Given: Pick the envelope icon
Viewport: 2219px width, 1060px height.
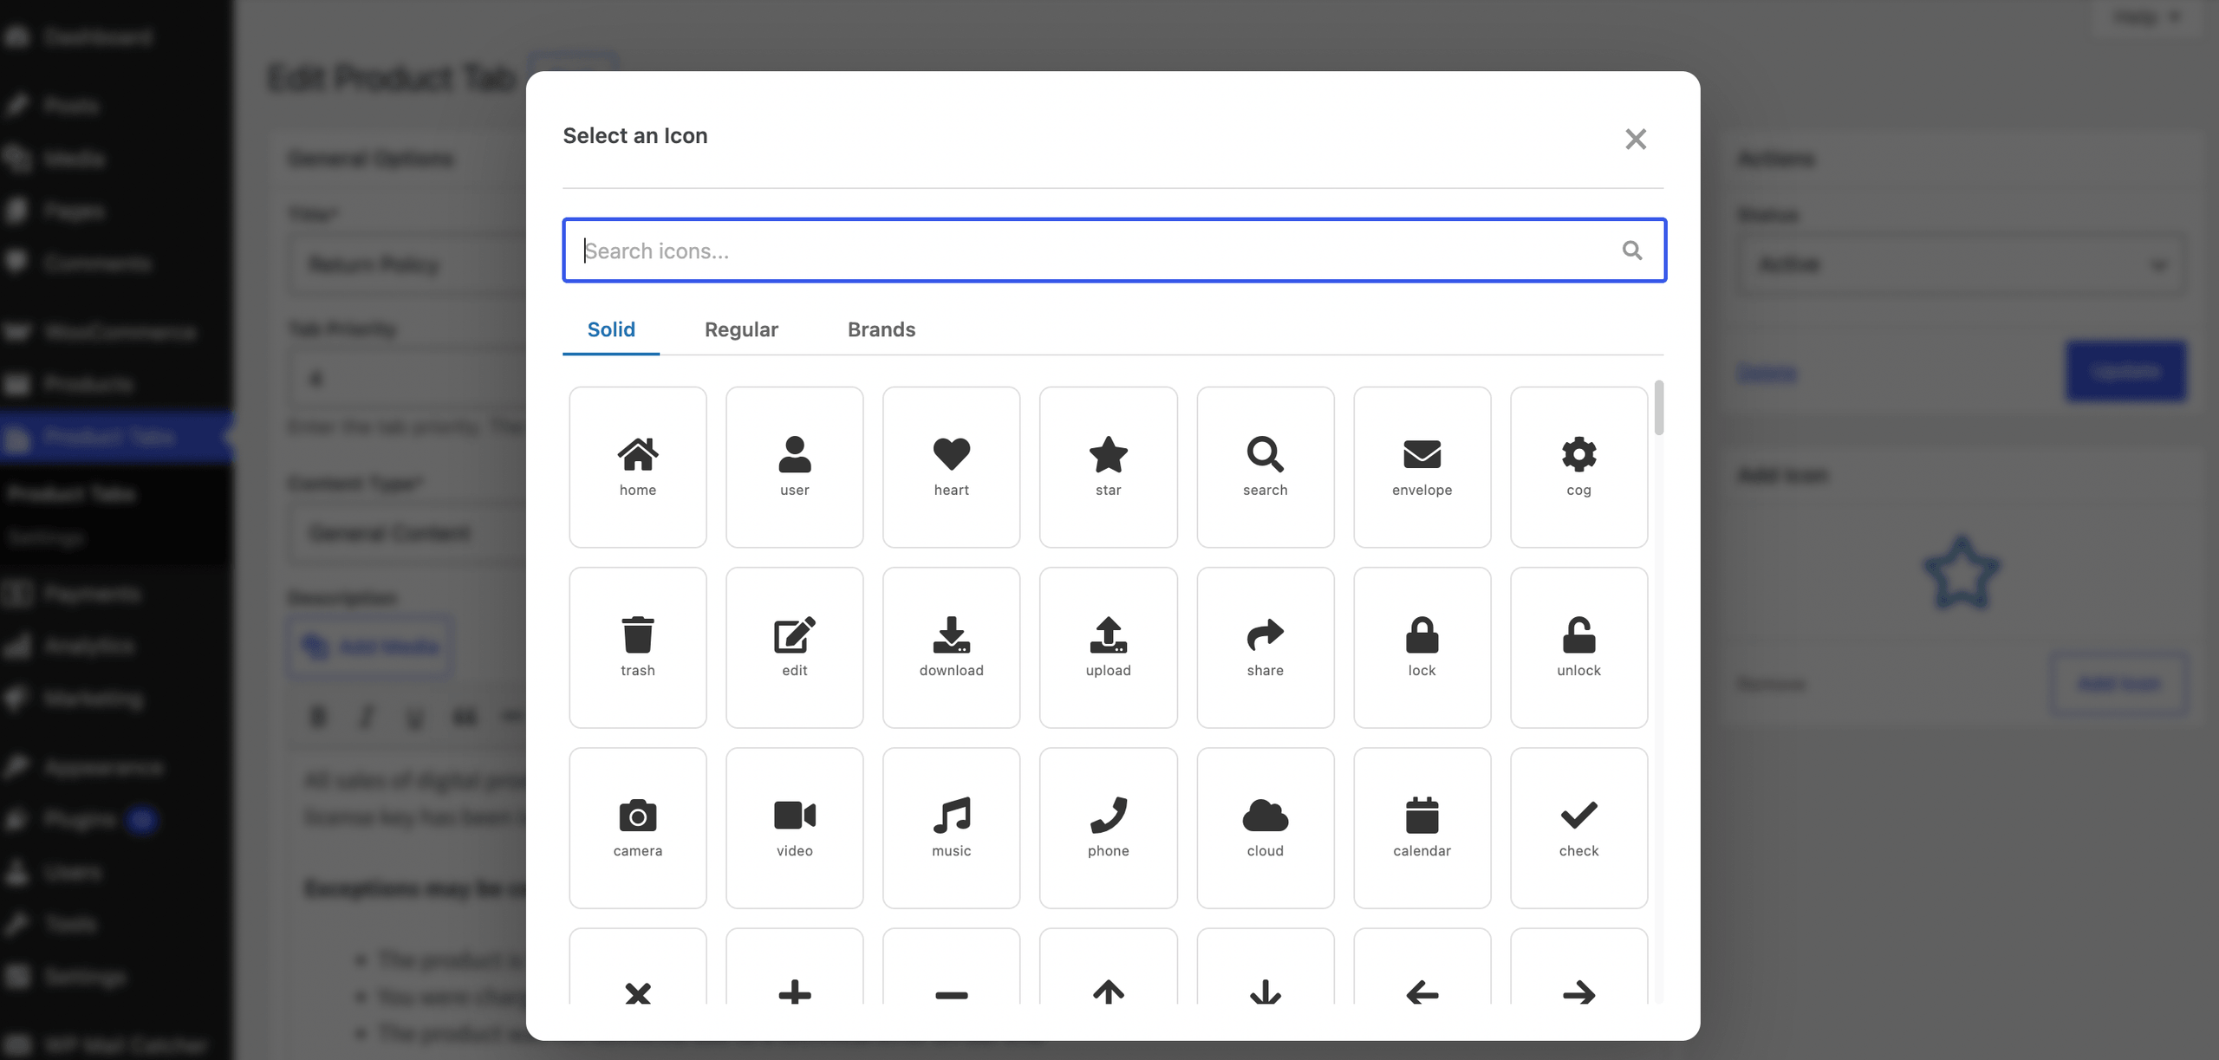Looking at the screenshot, I should pos(1422,467).
